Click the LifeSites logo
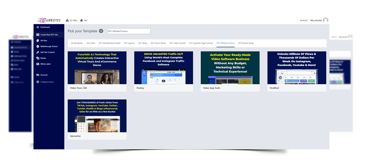The width and height of the screenshot is (366, 164). (x=49, y=20)
